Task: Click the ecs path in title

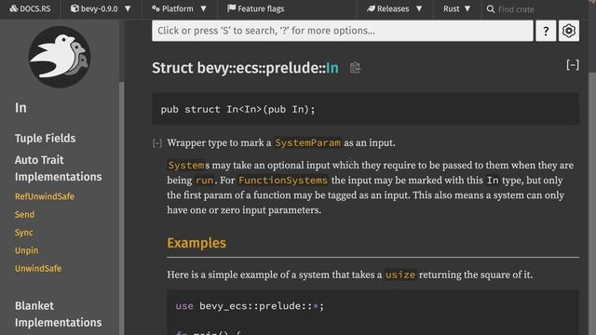Action: pyautogui.click(x=247, y=68)
